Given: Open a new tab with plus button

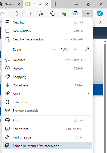Looking at the screenshot, I should (x=55, y=4).
